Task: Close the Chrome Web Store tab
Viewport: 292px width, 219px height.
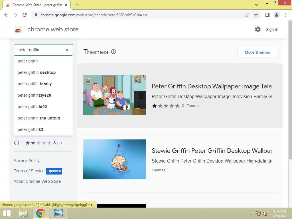Action: 66,5
